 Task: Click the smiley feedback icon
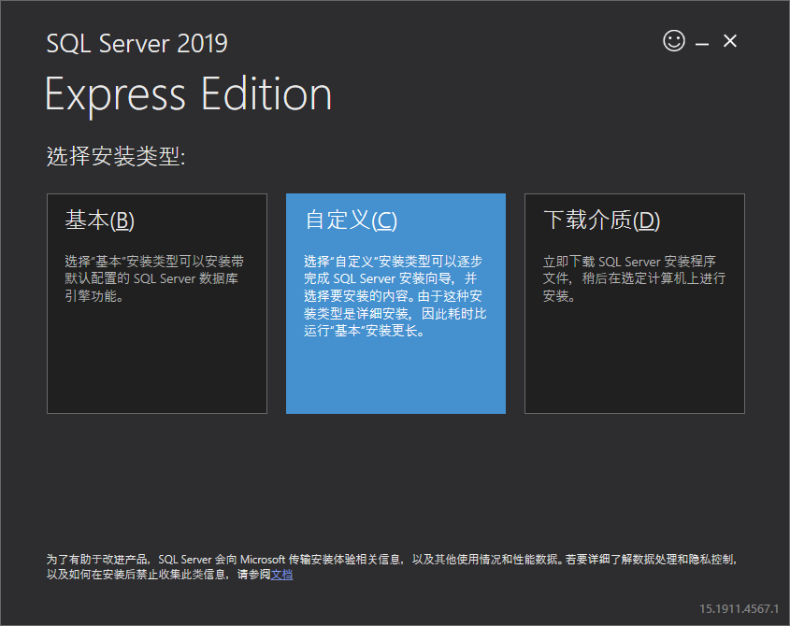[674, 41]
